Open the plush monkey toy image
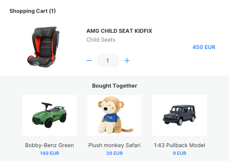 coord(114,115)
